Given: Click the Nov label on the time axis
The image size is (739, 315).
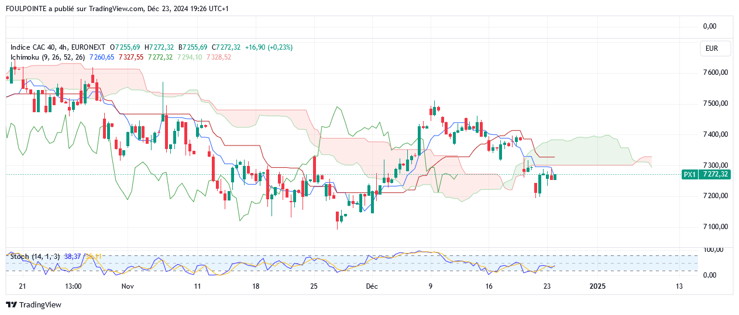Looking at the screenshot, I should coord(128,286).
